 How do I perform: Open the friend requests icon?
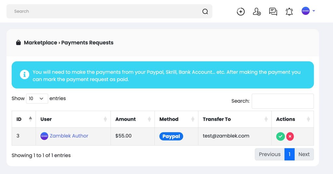[257, 11]
